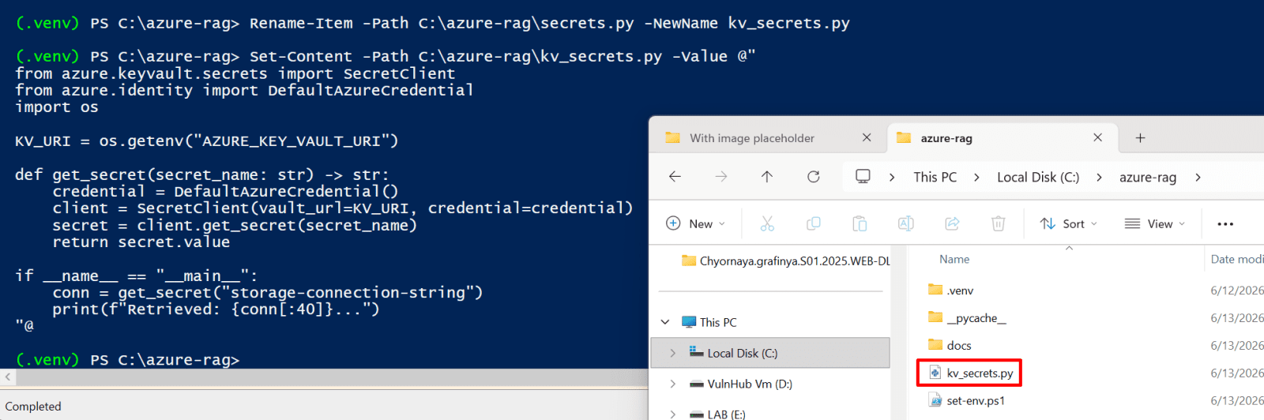Select the kv_secrets.py file
The height and width of the screenshot is (420, 1264).
tap(979, 373)
